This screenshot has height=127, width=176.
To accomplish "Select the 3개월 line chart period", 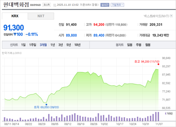I will coord(43,45).
